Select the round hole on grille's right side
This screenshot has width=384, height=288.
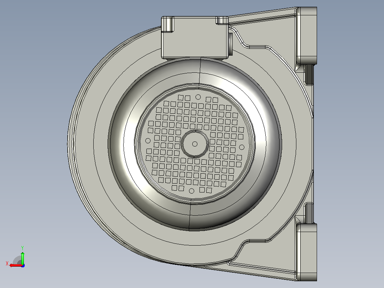pyautogui.click(x=242, y=147)
